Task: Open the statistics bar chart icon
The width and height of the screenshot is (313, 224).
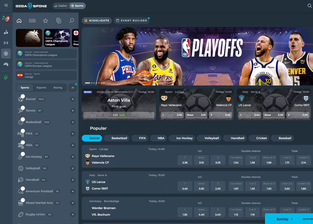Action: click(73, 88)
